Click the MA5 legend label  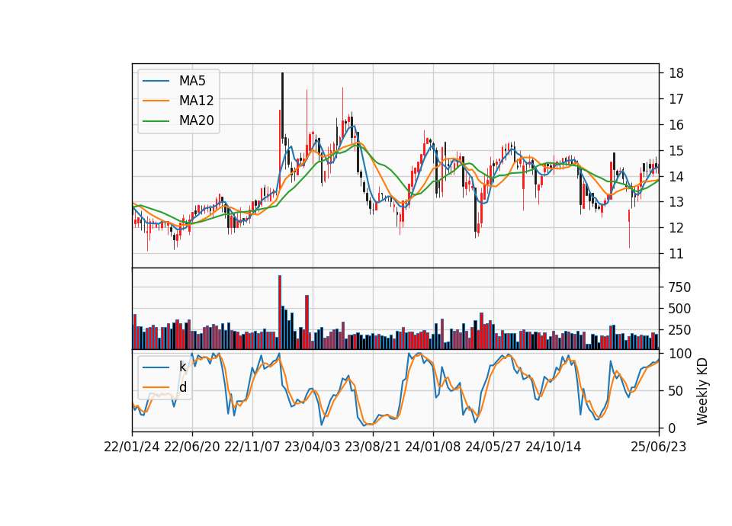[192, 81]
